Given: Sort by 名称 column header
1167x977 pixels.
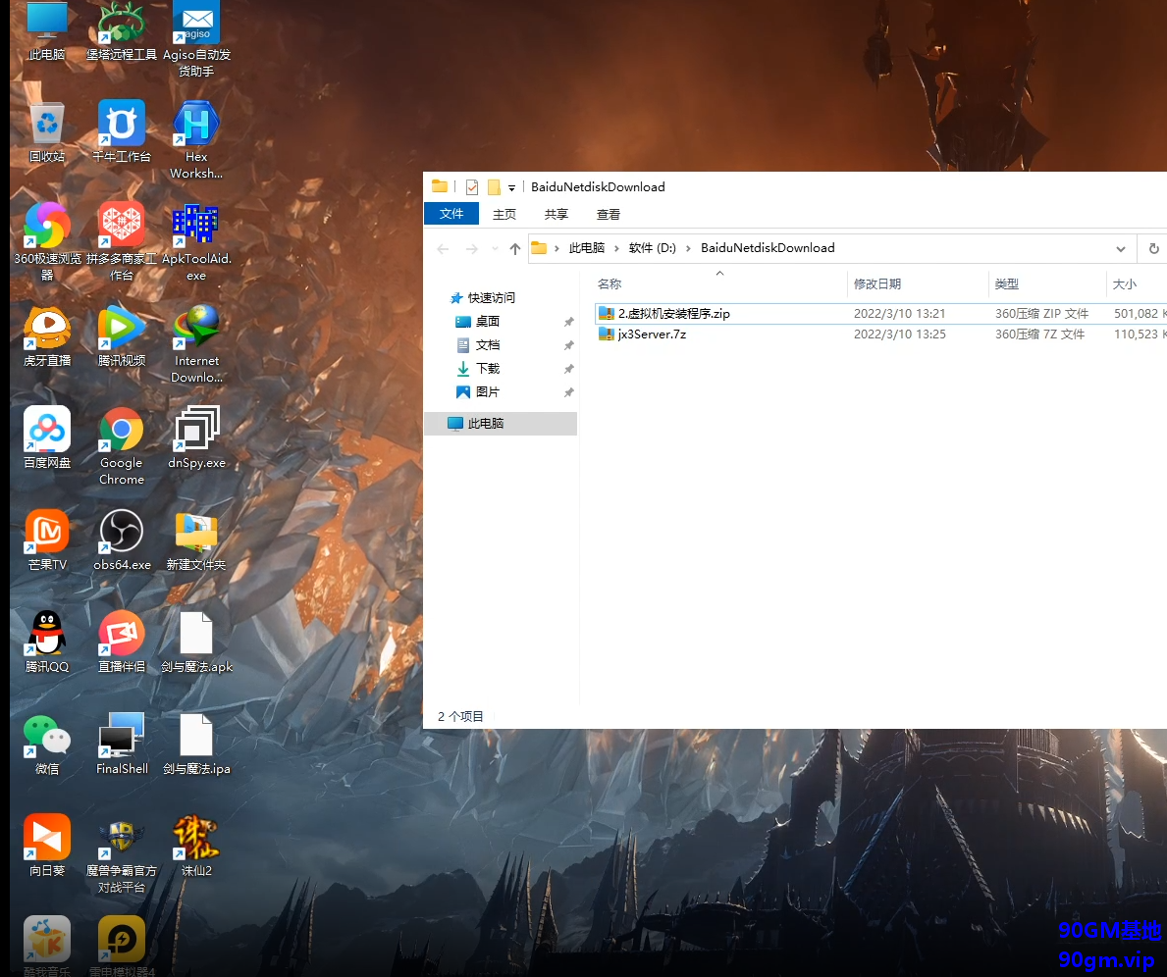Looking at the screenshot, I should [610, 284].
